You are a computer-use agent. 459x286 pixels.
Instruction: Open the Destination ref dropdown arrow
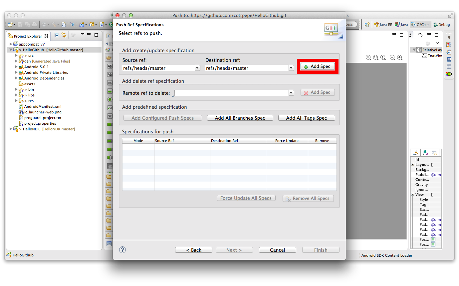[x=291, y=68]
